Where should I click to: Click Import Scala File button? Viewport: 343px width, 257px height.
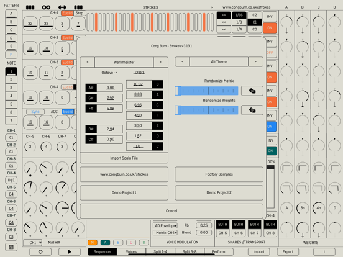coord(124,158)
